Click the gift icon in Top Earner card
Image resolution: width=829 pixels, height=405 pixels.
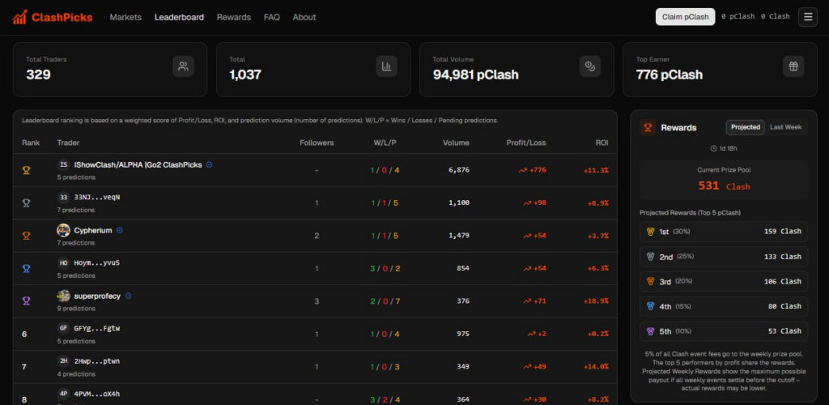793,66
